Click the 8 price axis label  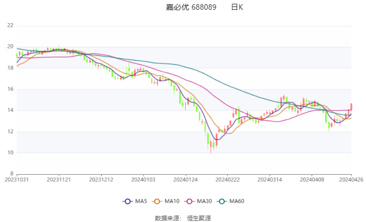[12, 174]
